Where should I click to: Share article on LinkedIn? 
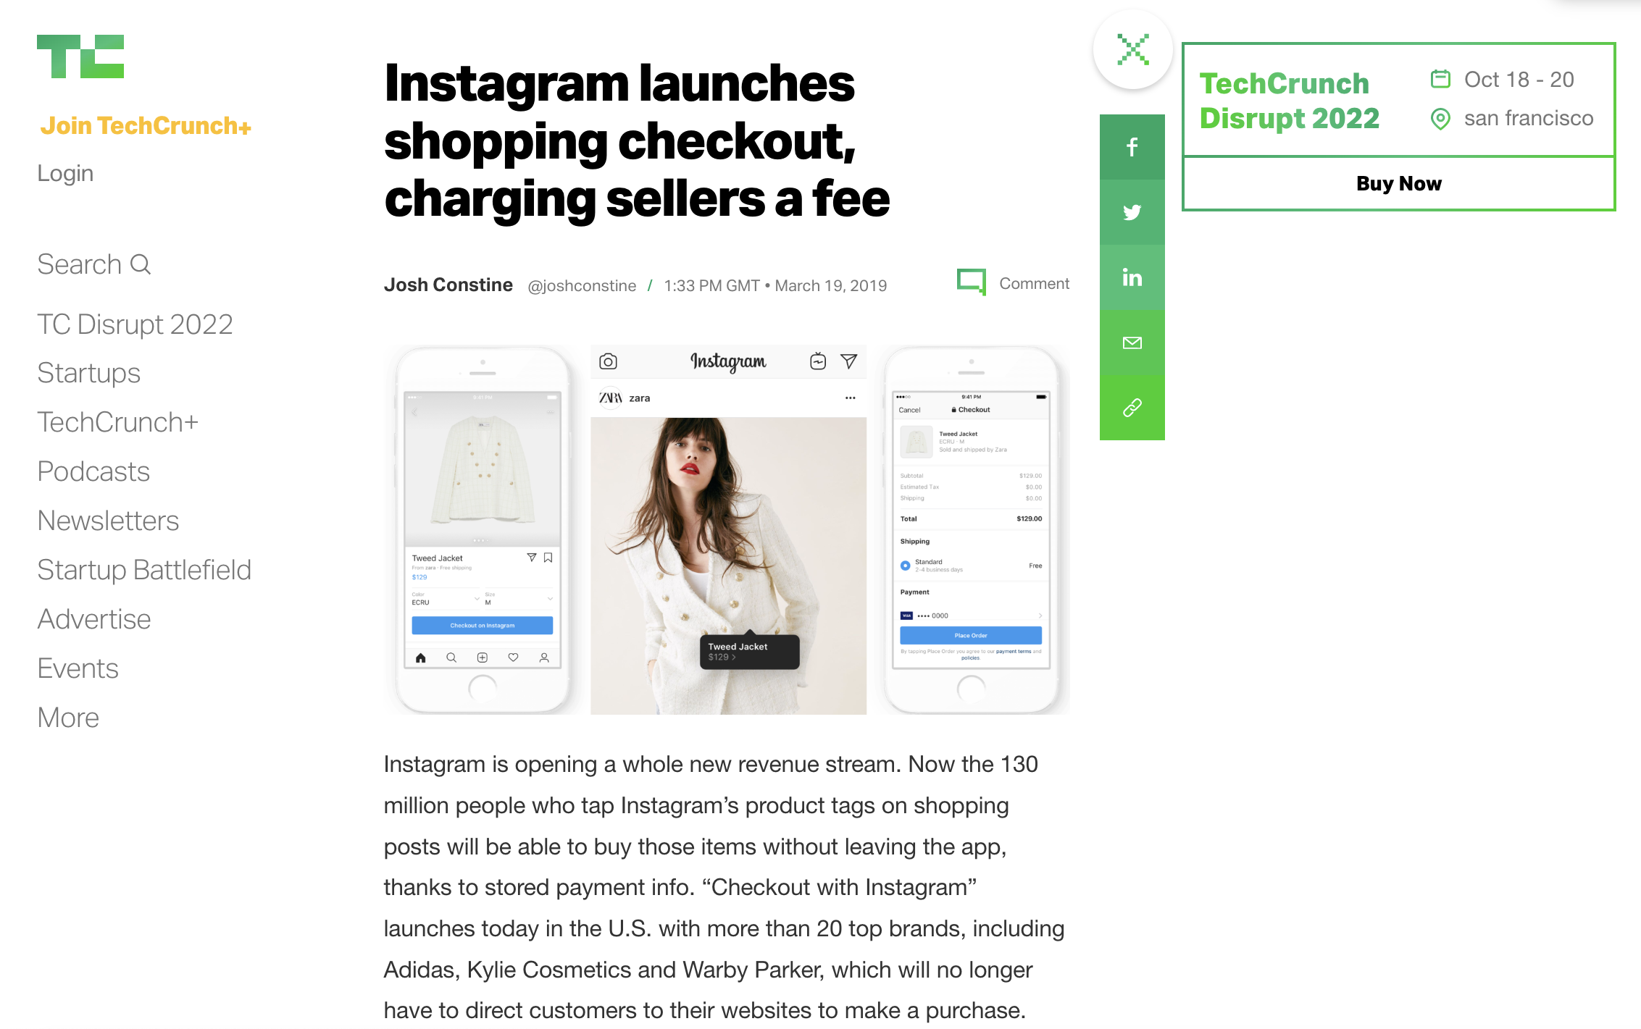click(x=1132, y=277)
